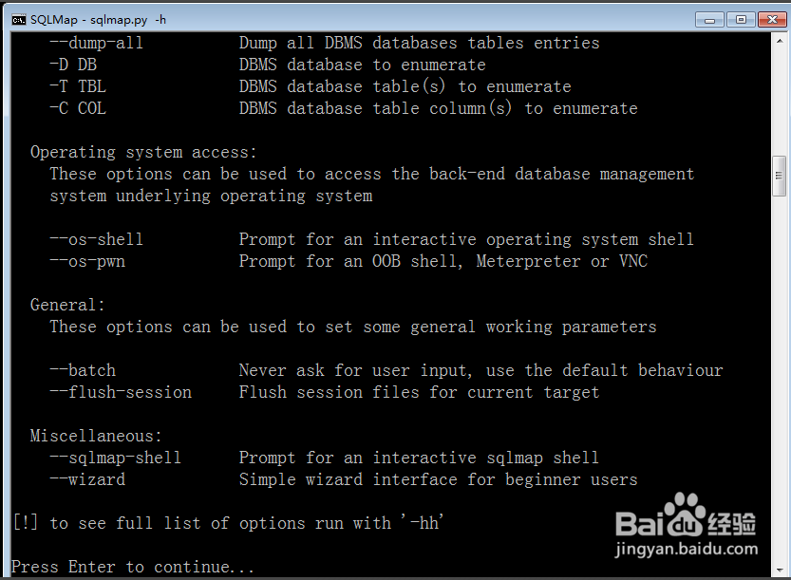
Task: Click the '--dump-all' option line
Action: 325,43
